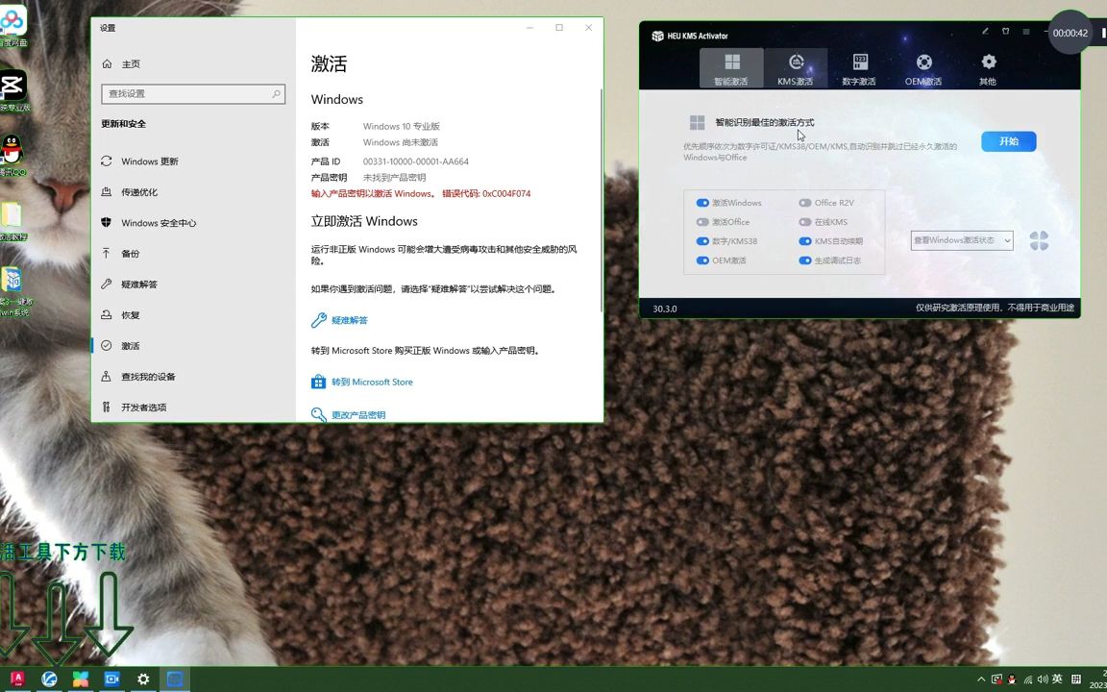This screenshot has height=692, width=1107.
Task: Click the 转到 Microsoft Store link
Action: click(372, 382)
